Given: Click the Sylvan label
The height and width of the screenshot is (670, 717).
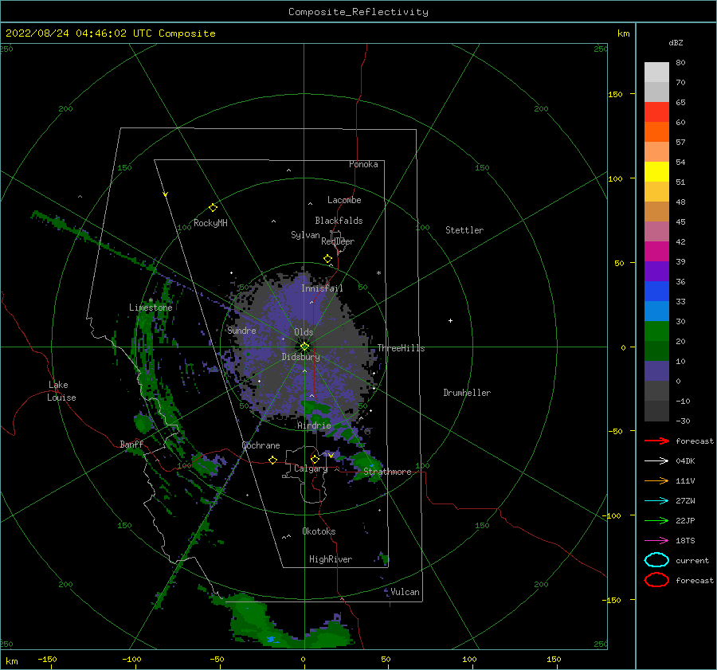Looking at the screenshot, I should [305, 235].
